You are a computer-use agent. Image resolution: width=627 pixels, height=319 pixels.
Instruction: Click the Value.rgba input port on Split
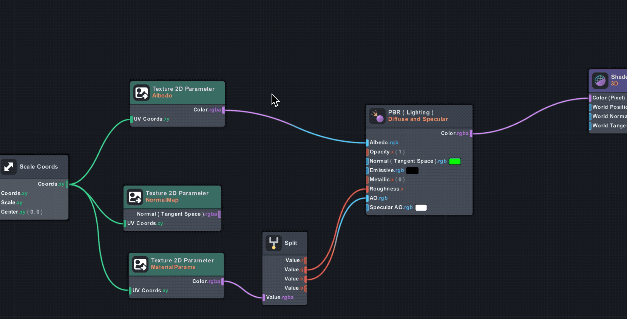pos(264,297)
